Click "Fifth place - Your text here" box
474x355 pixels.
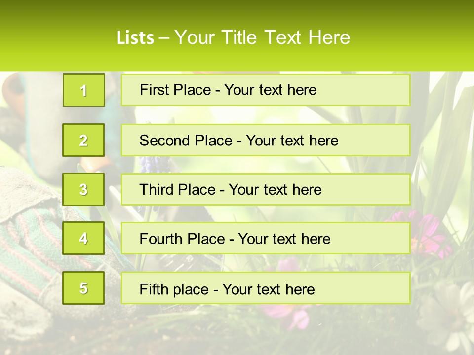coord(266,288)
